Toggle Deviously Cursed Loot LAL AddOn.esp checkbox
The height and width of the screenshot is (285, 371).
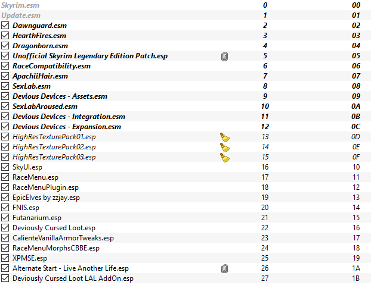tap(5, 278)
